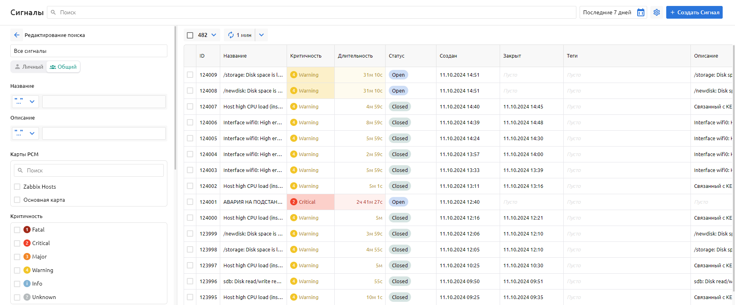Select the row checkbox for signal 124009
Image resolution: width=735 pixels, height=305 pixels.
[x=190, y=75]
